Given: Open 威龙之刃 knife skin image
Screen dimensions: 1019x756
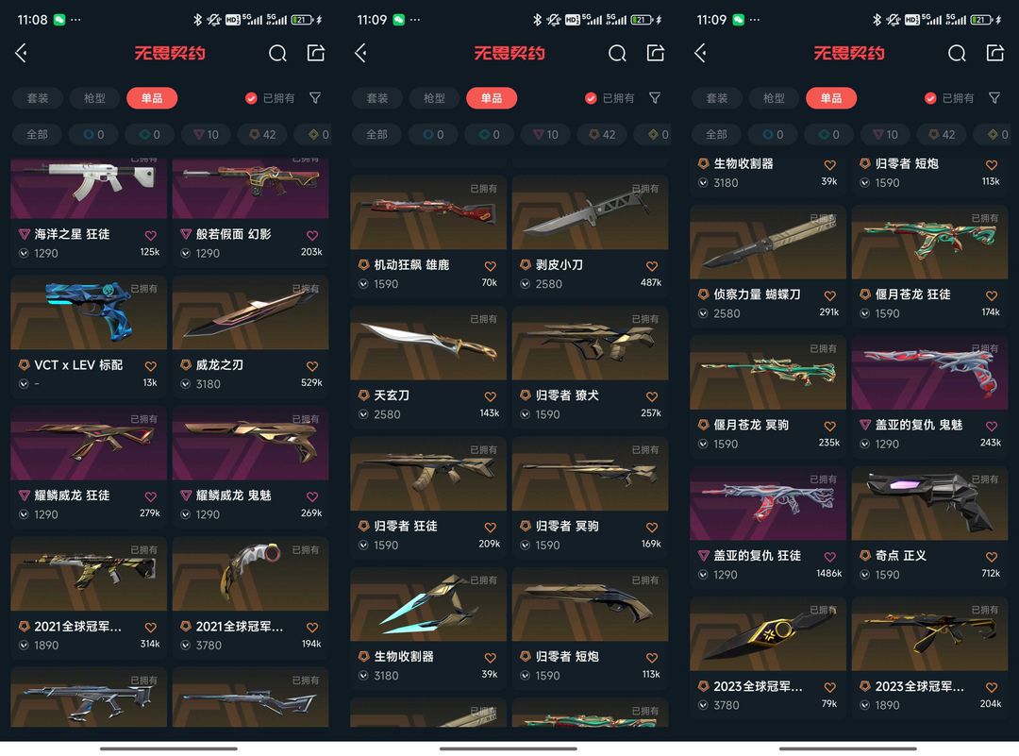Looking at the screenshot, I should [x=250, y=312].
